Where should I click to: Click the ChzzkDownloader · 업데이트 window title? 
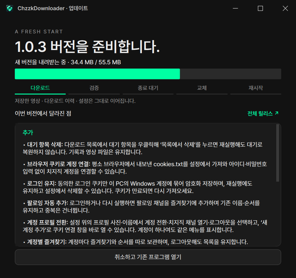53,8
